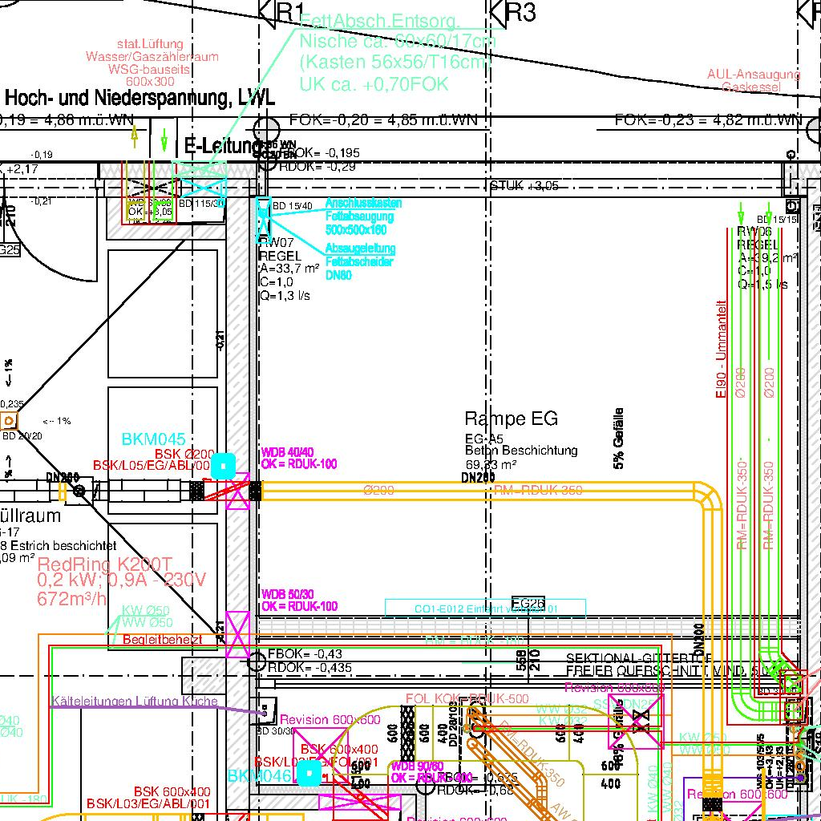This screenshot has height=821, width=821.
Task: Click the Hoch- und Niederspannung, LWL heading
Action: (140, 99)
